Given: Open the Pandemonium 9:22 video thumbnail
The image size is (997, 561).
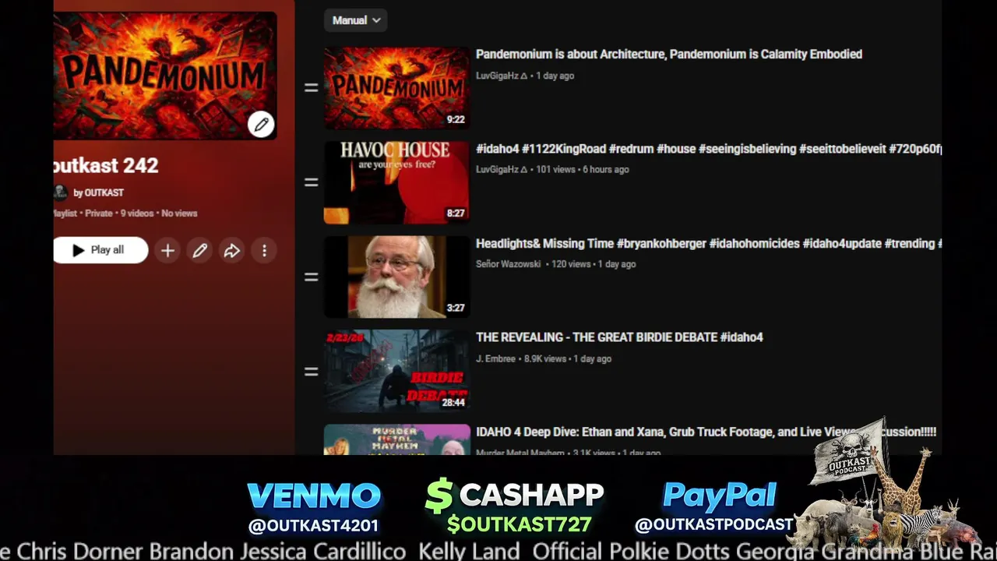Looking at the screenshot, I should point(397,88).
